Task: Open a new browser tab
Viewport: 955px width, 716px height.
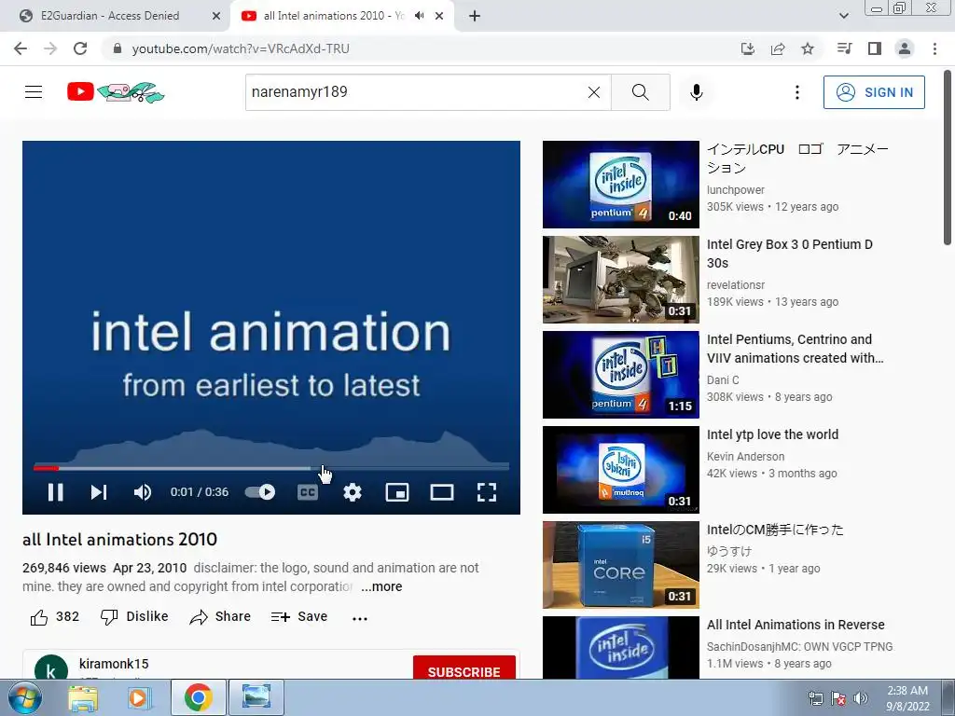Action: (x=475, y=17)
